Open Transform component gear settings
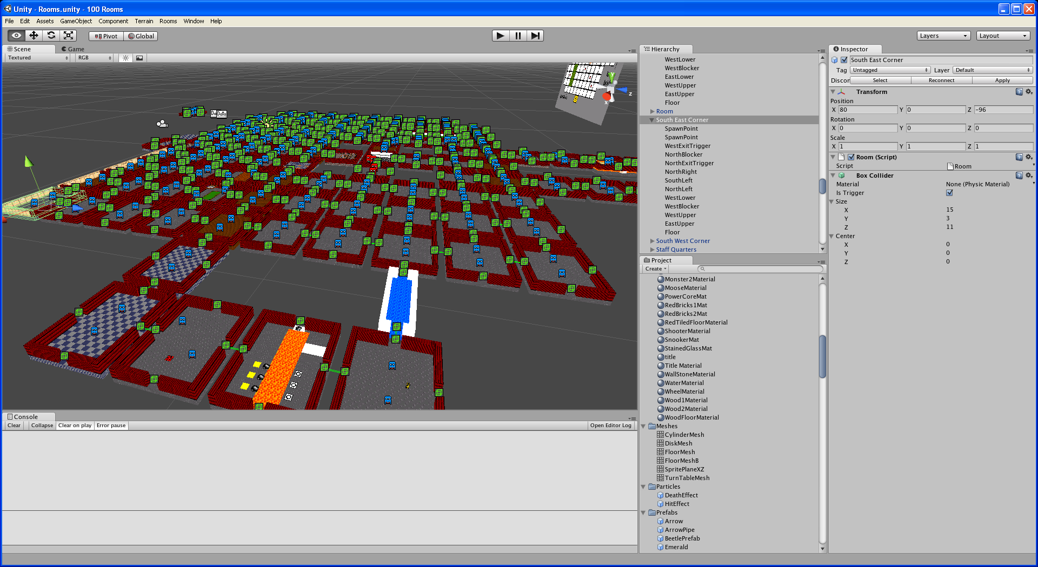The width and height of the screenshot is (1038, 567). tap(1029, 92)
